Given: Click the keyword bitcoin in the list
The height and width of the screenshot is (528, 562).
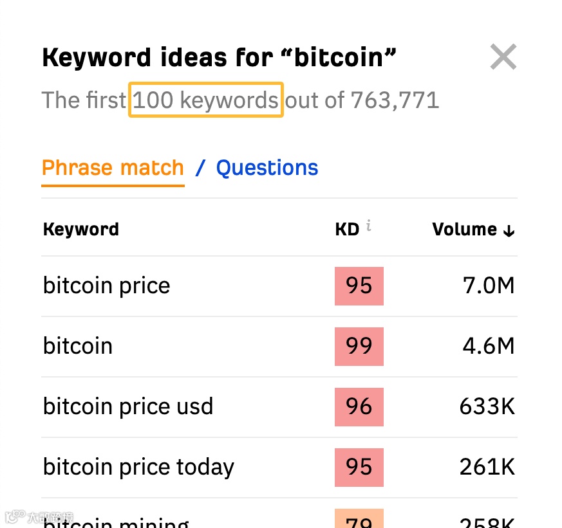Looking at the screenshot, I should point(77,346).
